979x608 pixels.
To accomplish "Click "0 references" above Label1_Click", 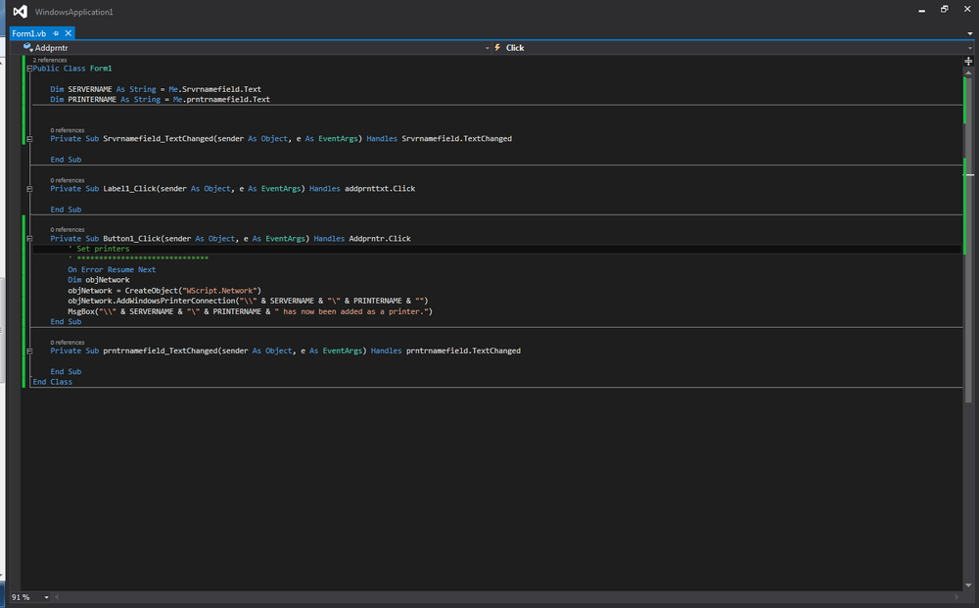I will (68, 180).
